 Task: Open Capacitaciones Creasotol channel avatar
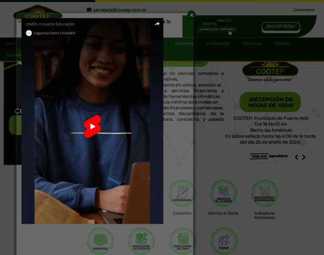(29, 33)
